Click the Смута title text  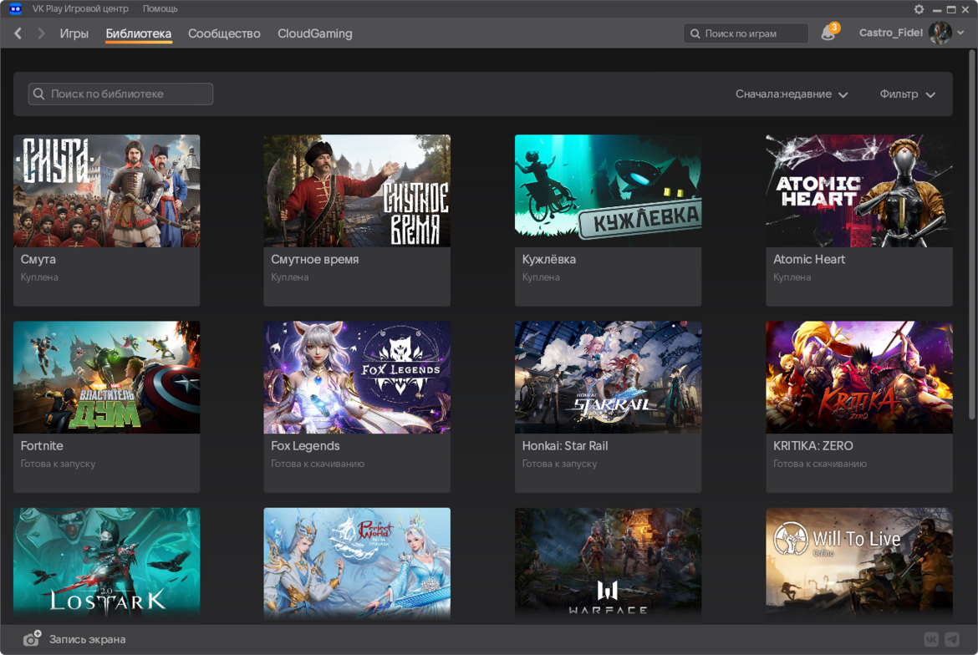coord(38,259)
